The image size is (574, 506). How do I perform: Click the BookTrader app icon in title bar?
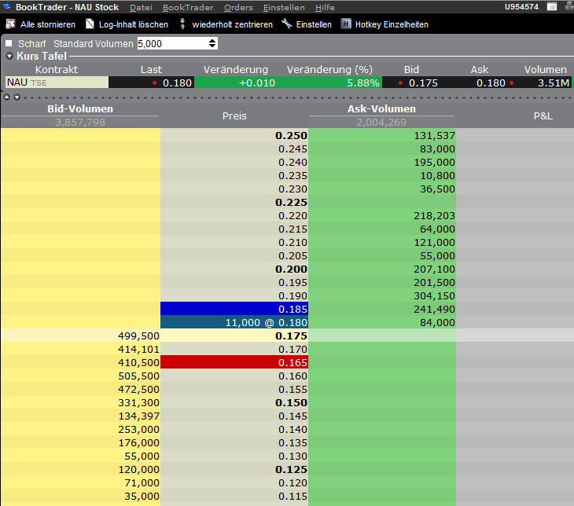(7, 6)
